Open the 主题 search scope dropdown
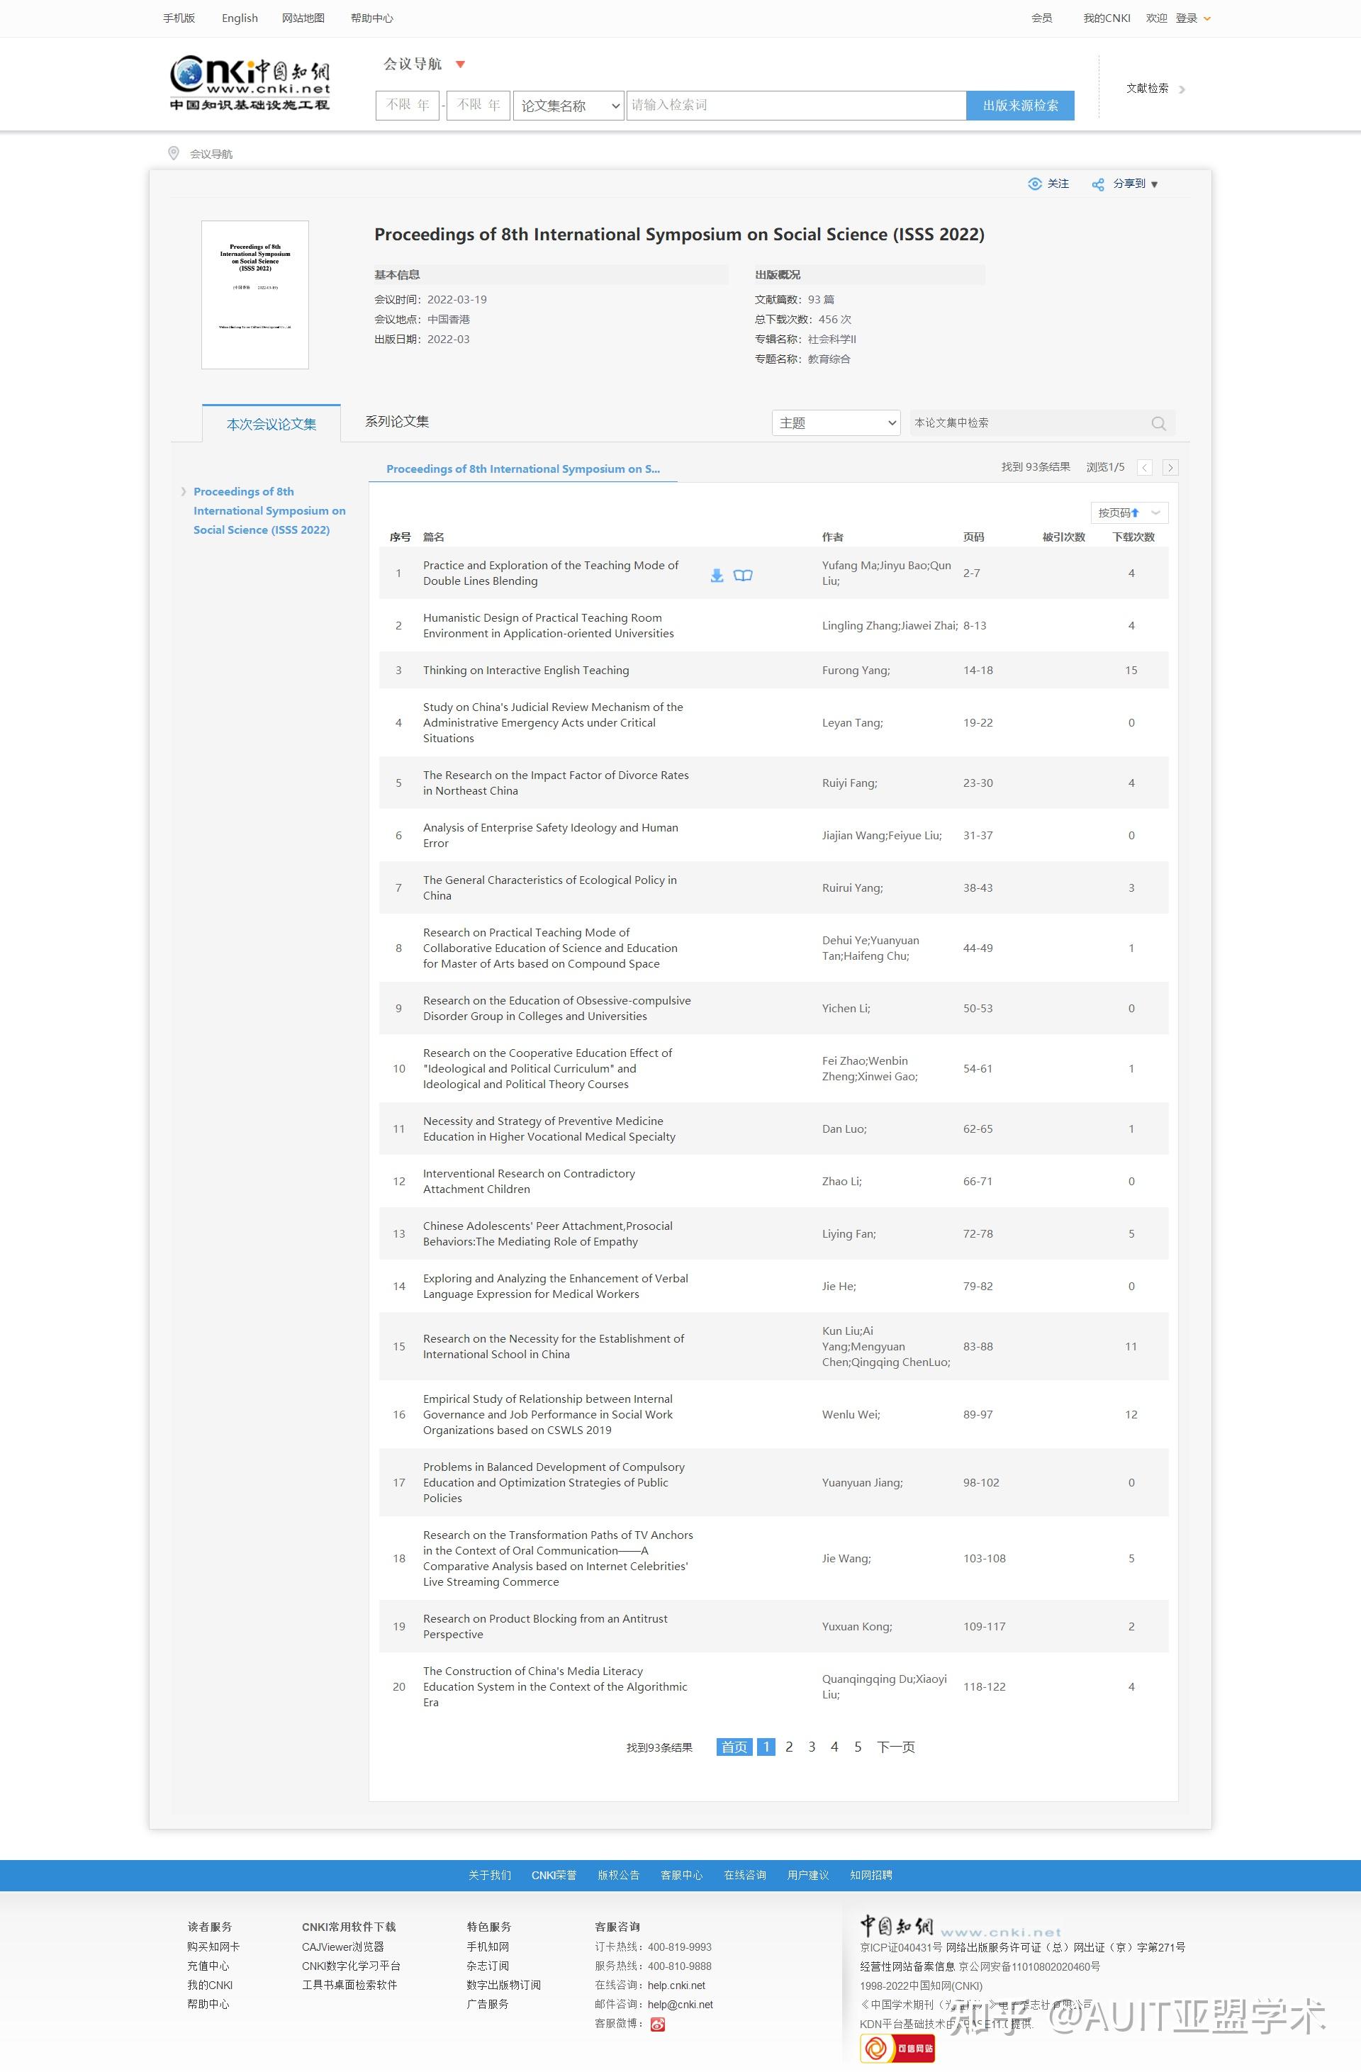The height and width of the screenshot is (2072, 1361). coord(835,423)
